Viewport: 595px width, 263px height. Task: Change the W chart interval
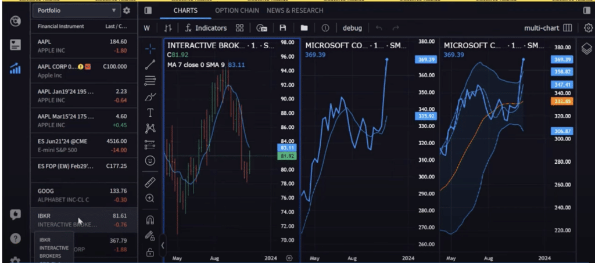pos(147,28)
